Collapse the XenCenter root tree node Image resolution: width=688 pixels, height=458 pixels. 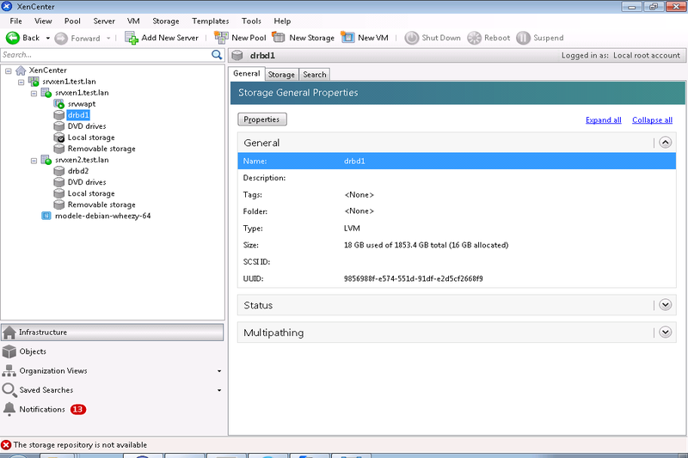[9, 70]
